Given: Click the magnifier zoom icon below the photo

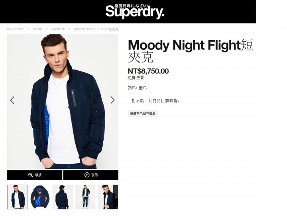Looking at the screenshot, I should point(31,175).
